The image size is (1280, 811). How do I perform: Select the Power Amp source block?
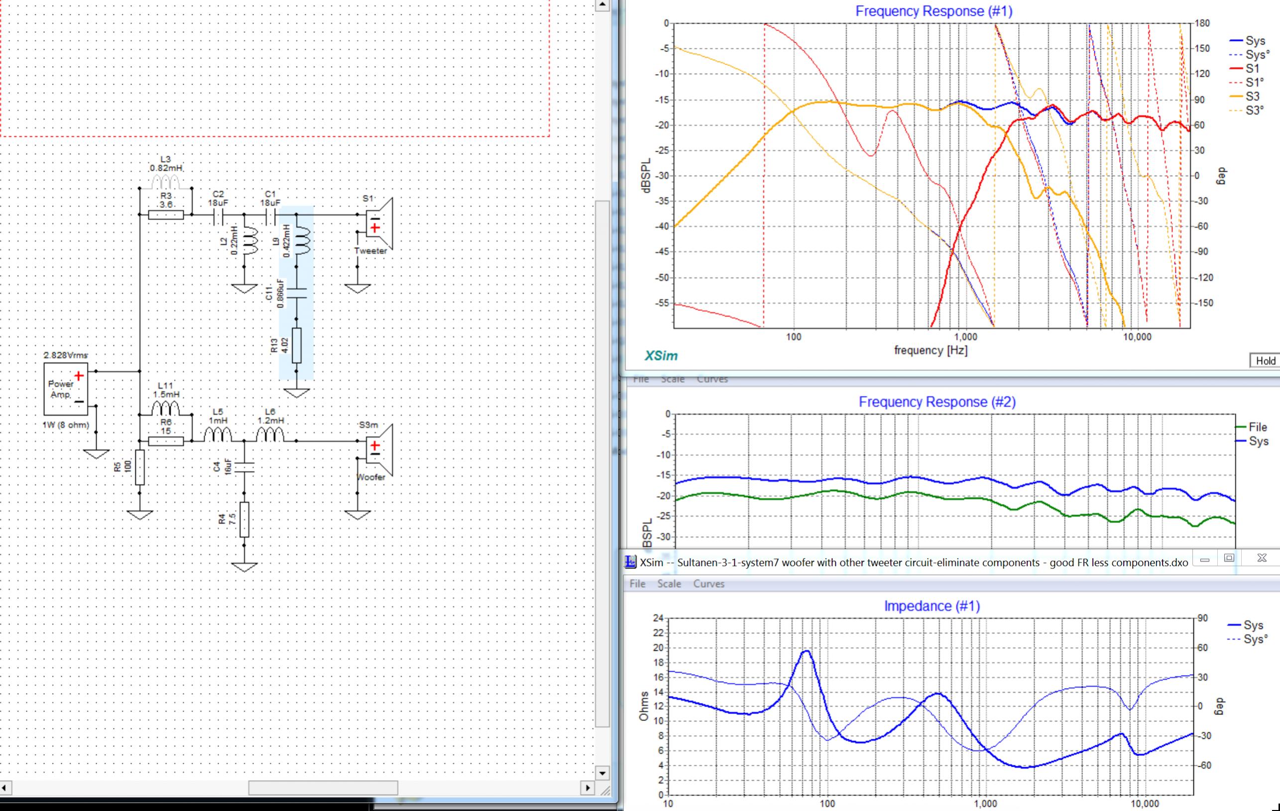(65, 389)
